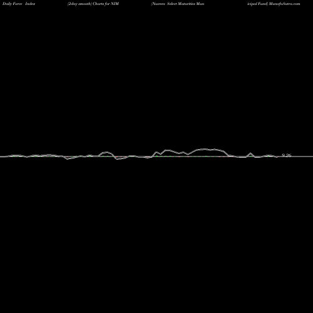Viewport: 313px width, 313px height.
Task: Click the 'icipal Fund) MunafaSutra.com' text
Action: (x=274, y=4)
